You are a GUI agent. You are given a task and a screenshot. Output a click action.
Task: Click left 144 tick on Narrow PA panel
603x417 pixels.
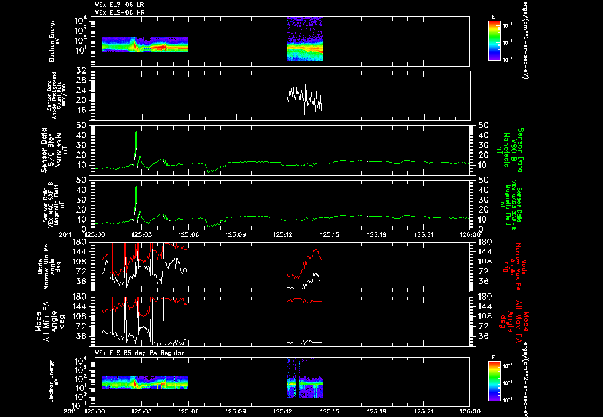click(79, 251)
